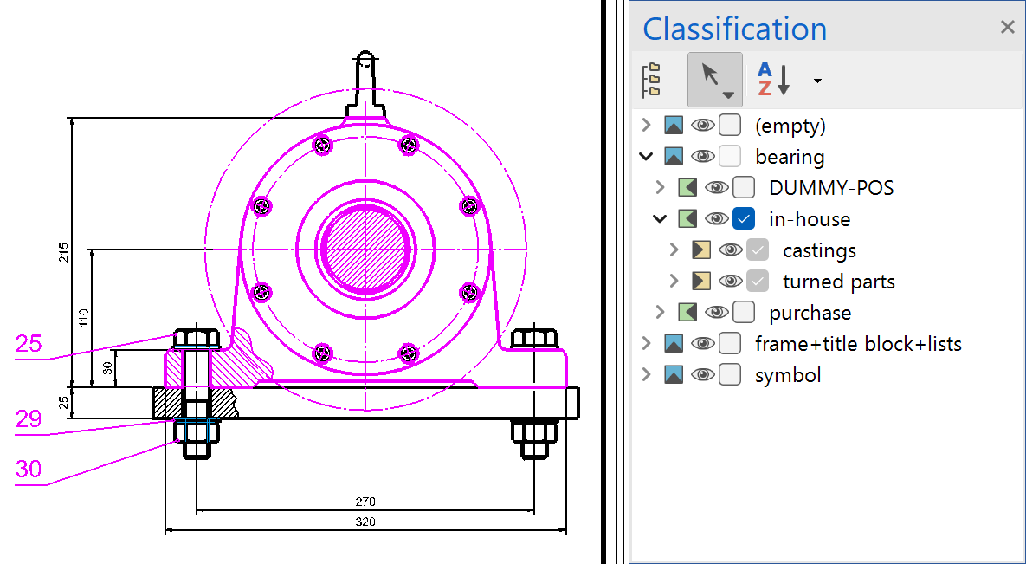Click the bearing category type icon
The height and width of the screenshot is (564, 1026).
674,157
